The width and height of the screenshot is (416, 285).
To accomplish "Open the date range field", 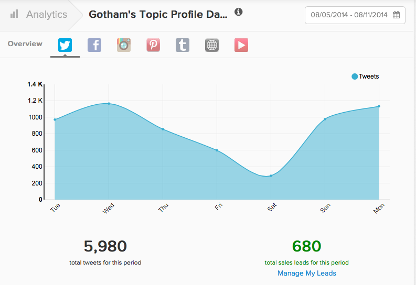I will pos(349,15).
